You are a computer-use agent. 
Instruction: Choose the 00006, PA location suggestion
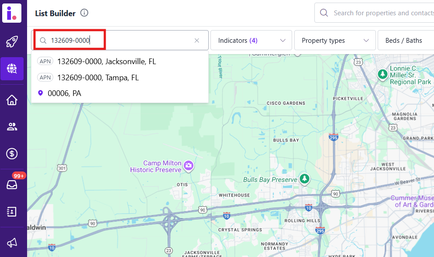click(x=65, y=93)
